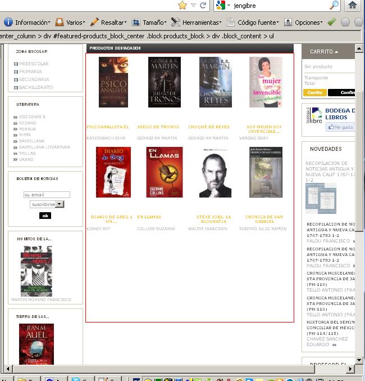Open the Bodega de Libros logo
This screenshot has height=381, width=365.
coord(314,115)
